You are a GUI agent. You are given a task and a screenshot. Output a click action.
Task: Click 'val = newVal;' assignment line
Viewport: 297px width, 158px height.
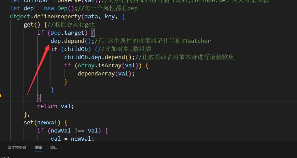tap(72, 139)
